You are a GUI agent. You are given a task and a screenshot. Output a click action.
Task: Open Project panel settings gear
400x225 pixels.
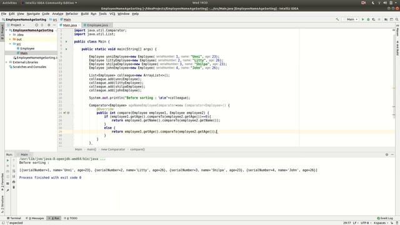tap(49, 25)
